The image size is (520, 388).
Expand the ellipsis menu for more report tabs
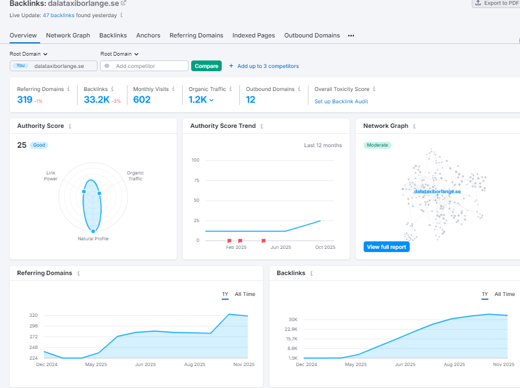point(351,35)
